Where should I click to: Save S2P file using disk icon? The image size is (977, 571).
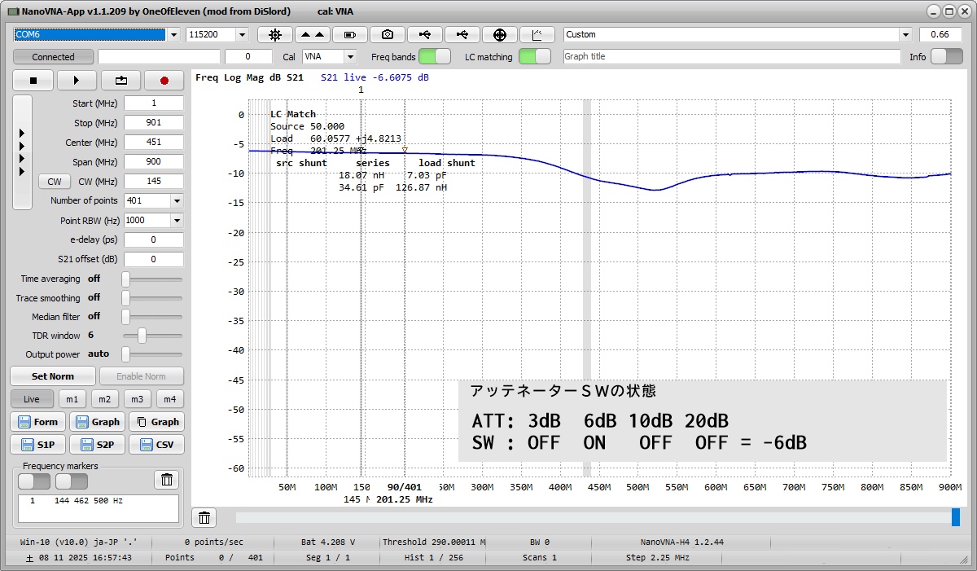point(97,445)
